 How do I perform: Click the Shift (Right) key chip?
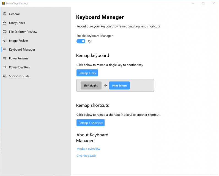click(91, 86)
